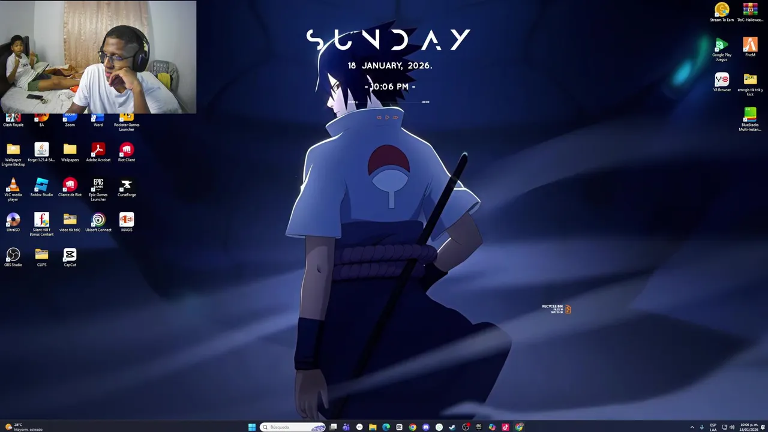Skip to the next track on the media widget
The height and width of the screenshot is (432, 768).
(x=395, y=118)
